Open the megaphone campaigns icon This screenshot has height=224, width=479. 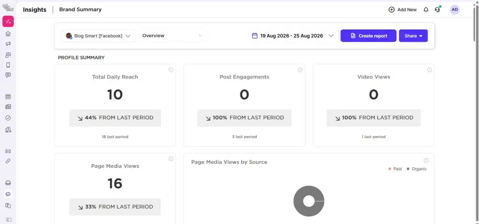point(8,43)
